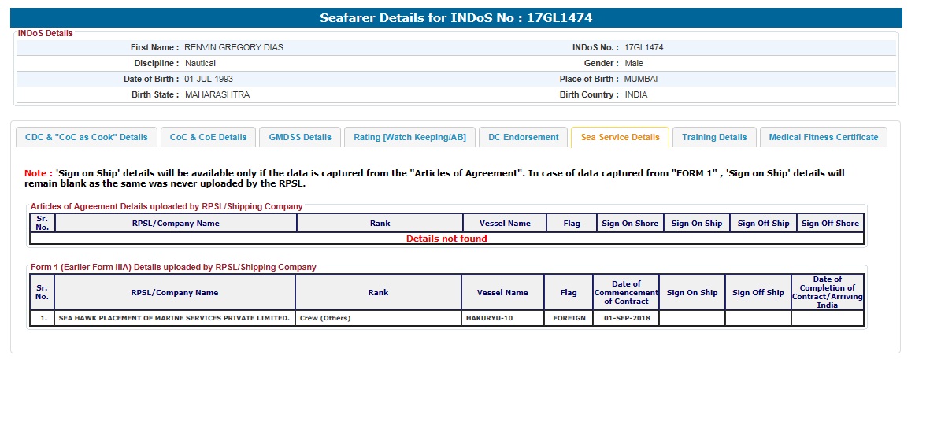The height and width of the screenshot is (433, 941).
Task: Click the Vessel Name header in Form 1 table
Action: coord(502,293)
